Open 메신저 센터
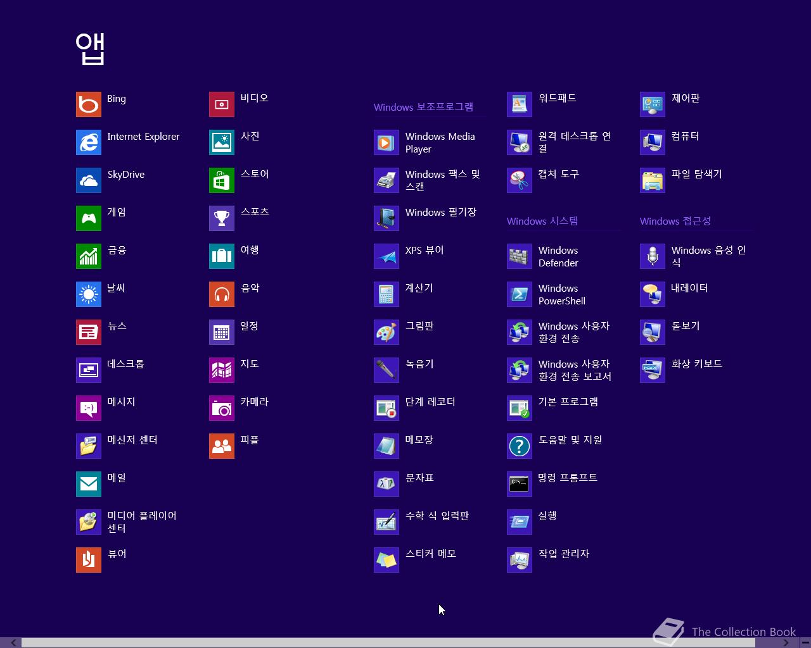Viewport: 811px width, 648px height. 117,446
